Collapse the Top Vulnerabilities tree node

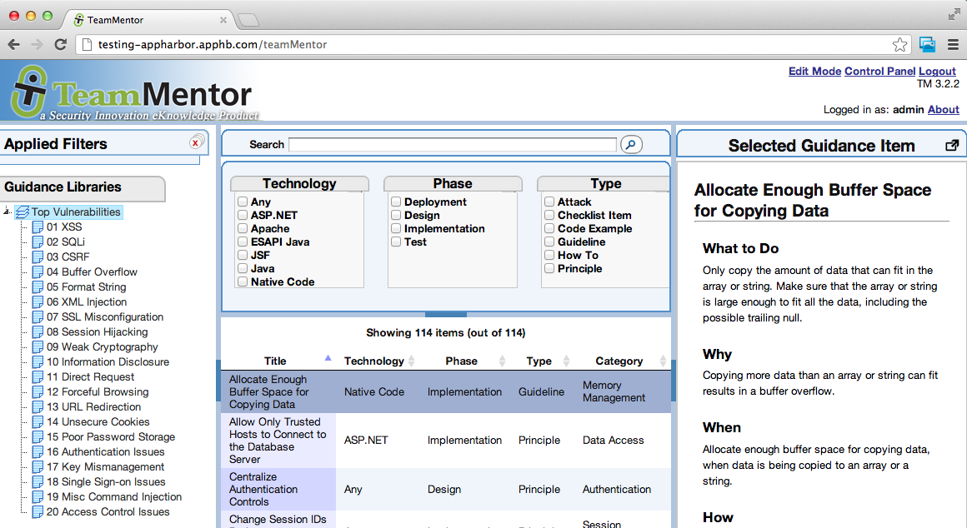click(x=7, y=212)
